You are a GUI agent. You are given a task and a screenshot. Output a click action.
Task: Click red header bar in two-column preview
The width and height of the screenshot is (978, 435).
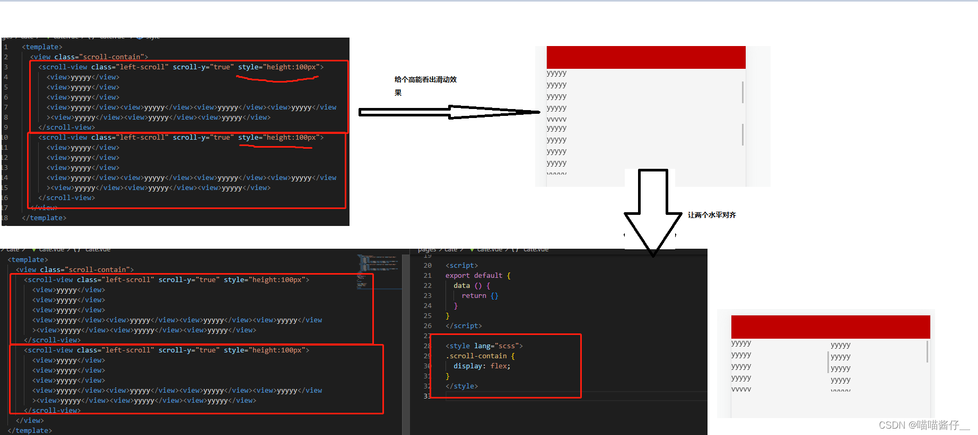click(x=831, y=327)
